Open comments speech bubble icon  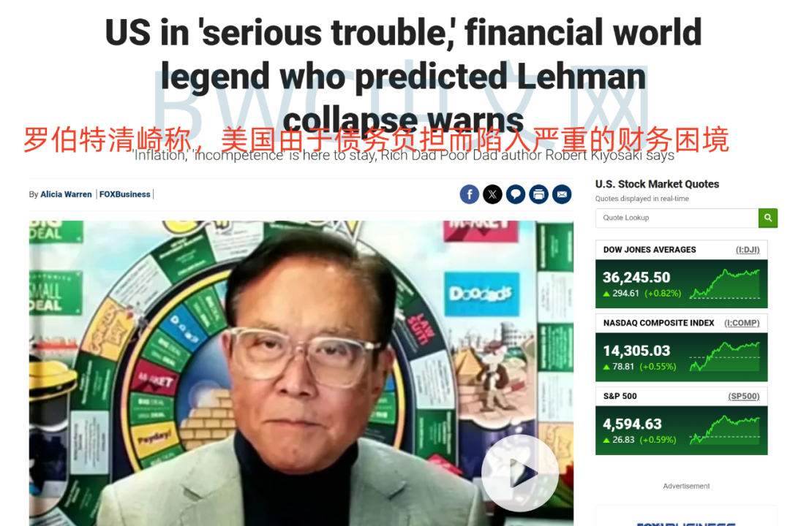516,194
